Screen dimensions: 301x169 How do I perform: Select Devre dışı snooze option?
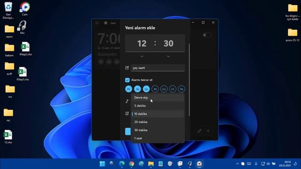coord(158,98)
